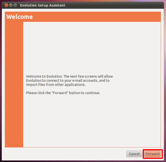Cancel the Evolution Setup Assistant
The width and height of the screenshot is (166, 162).
point(134,154)
